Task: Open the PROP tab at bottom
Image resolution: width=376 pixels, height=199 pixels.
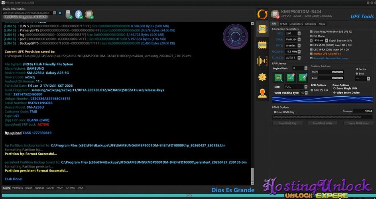Action: [x=60, y=188]
